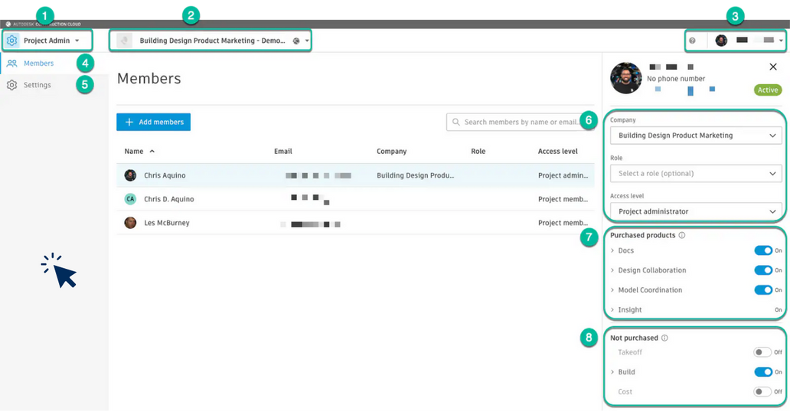The height and width of the screenshot is (412, 790).
Task: Click Les McBurney's Project memb... cell
Action: point(563,223)
